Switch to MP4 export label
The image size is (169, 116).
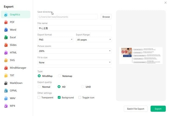[12, 106]
